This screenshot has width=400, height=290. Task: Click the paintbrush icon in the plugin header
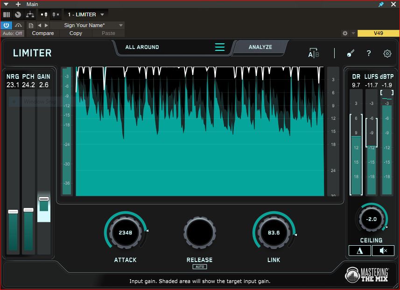click(351, 53)
